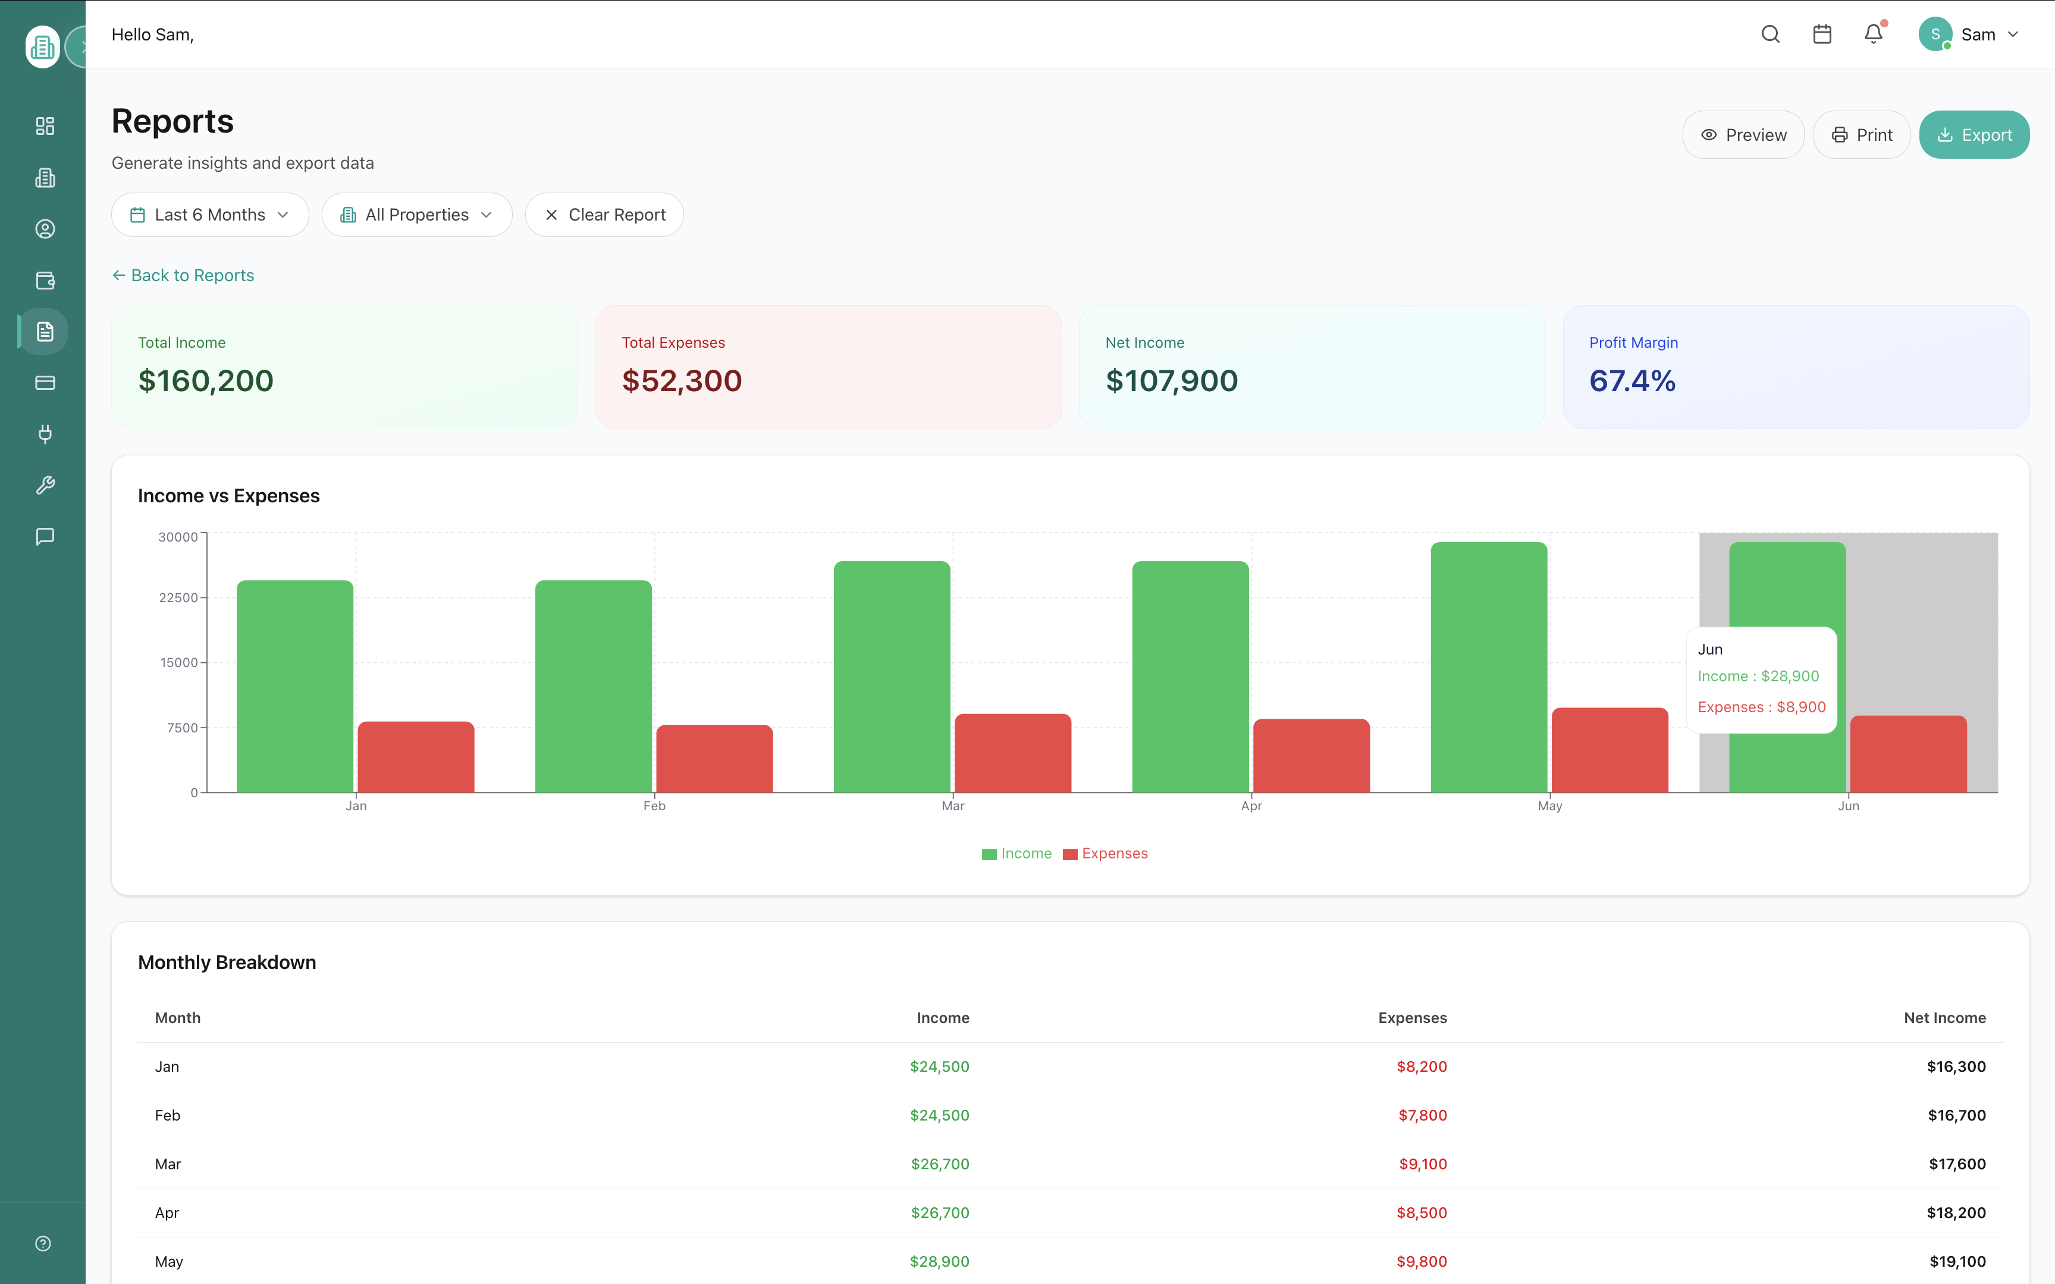Select the plug integrations icon

tap(43, 434)
